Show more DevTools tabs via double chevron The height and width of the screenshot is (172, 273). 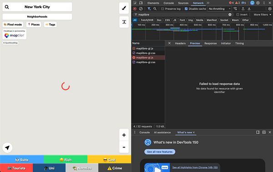(x=208, y=3)
